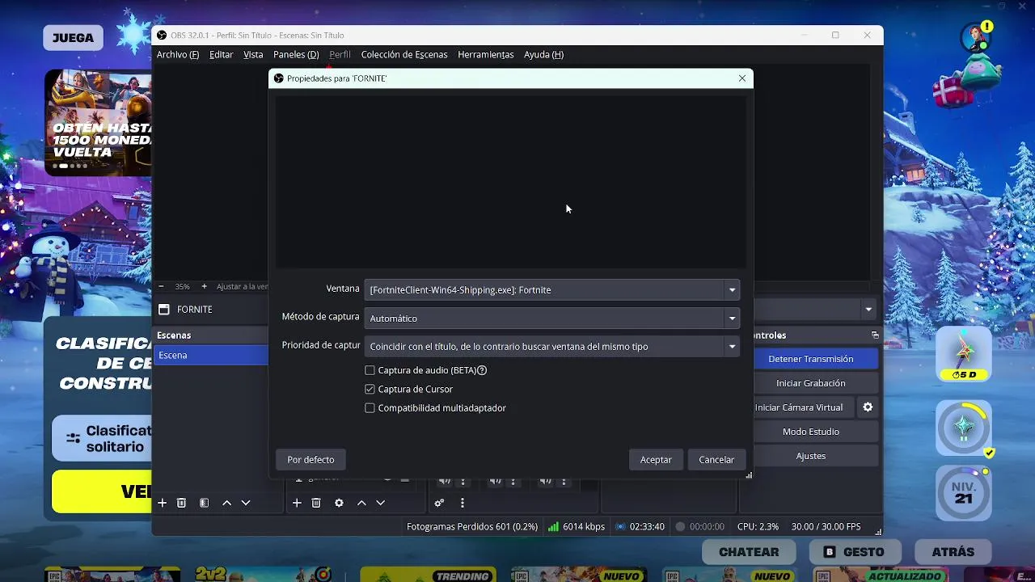Click CHATEAR button in Fortnite lobby

(x=749, y=552)
